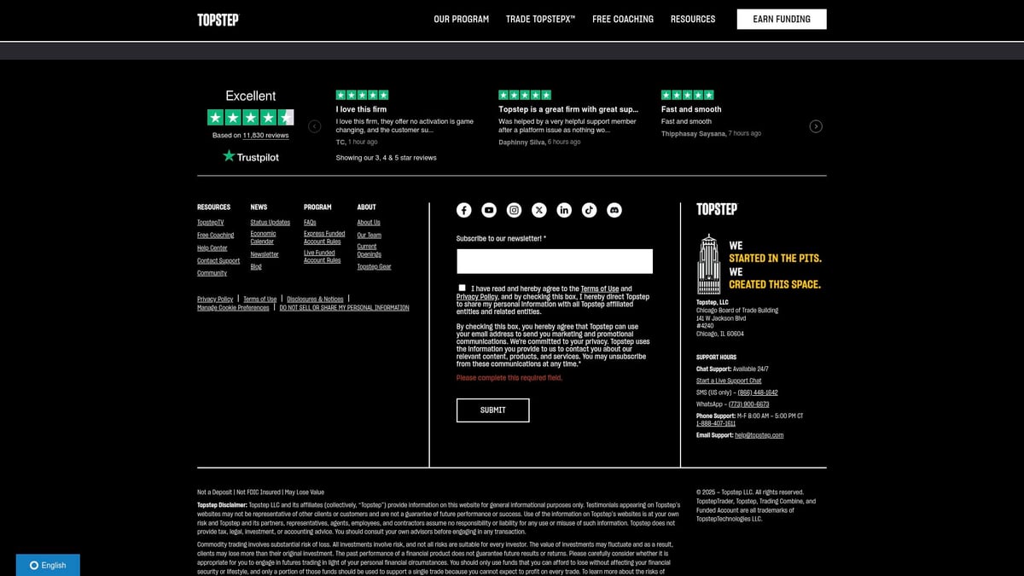Click the TOPSTEP logo in the header

218,20
